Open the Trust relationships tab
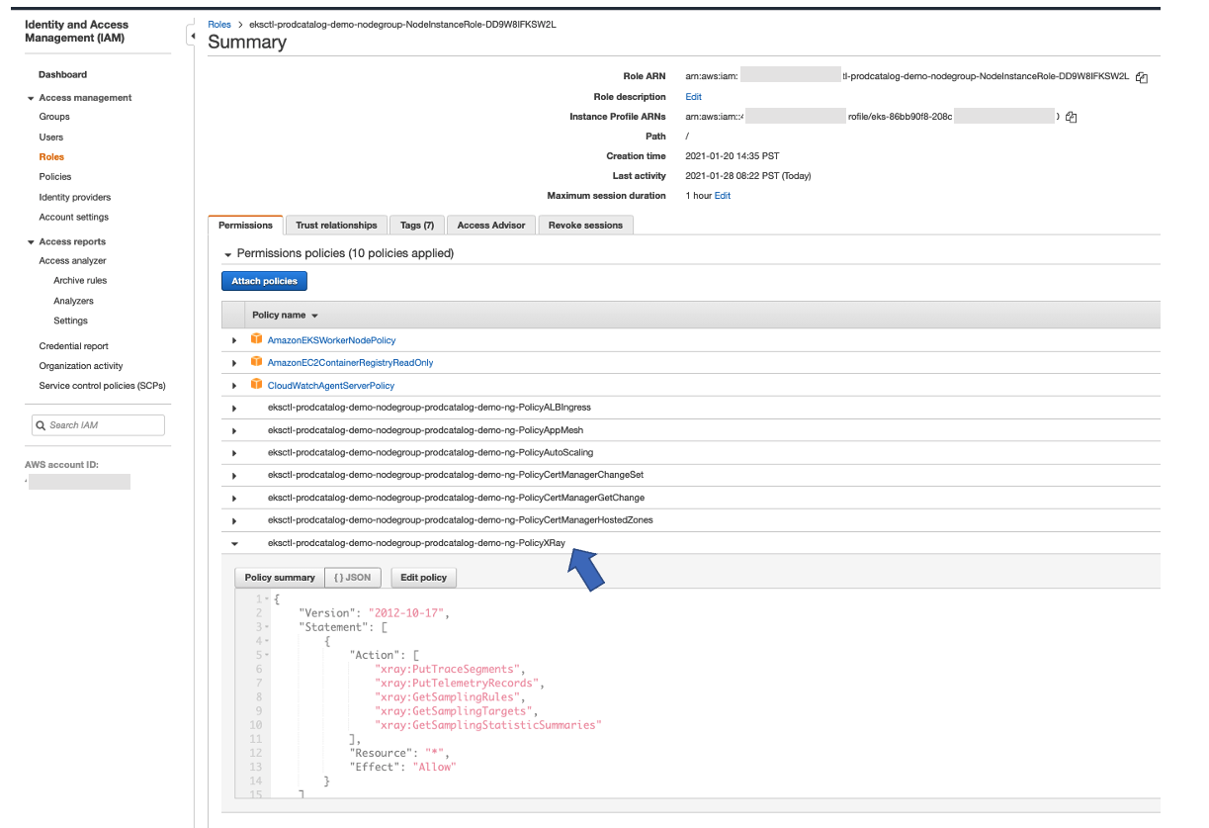 (x=336, y=225)
